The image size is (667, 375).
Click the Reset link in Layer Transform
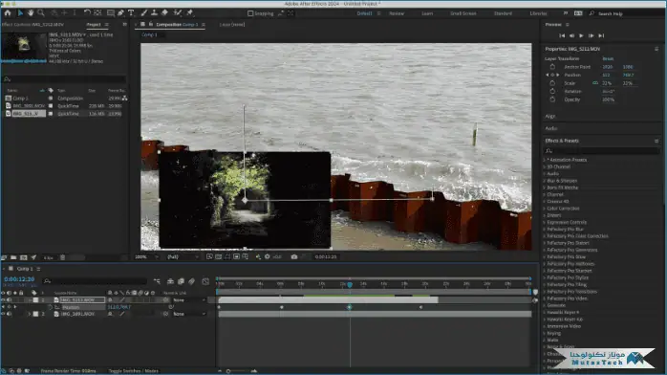tap(608, 58)
